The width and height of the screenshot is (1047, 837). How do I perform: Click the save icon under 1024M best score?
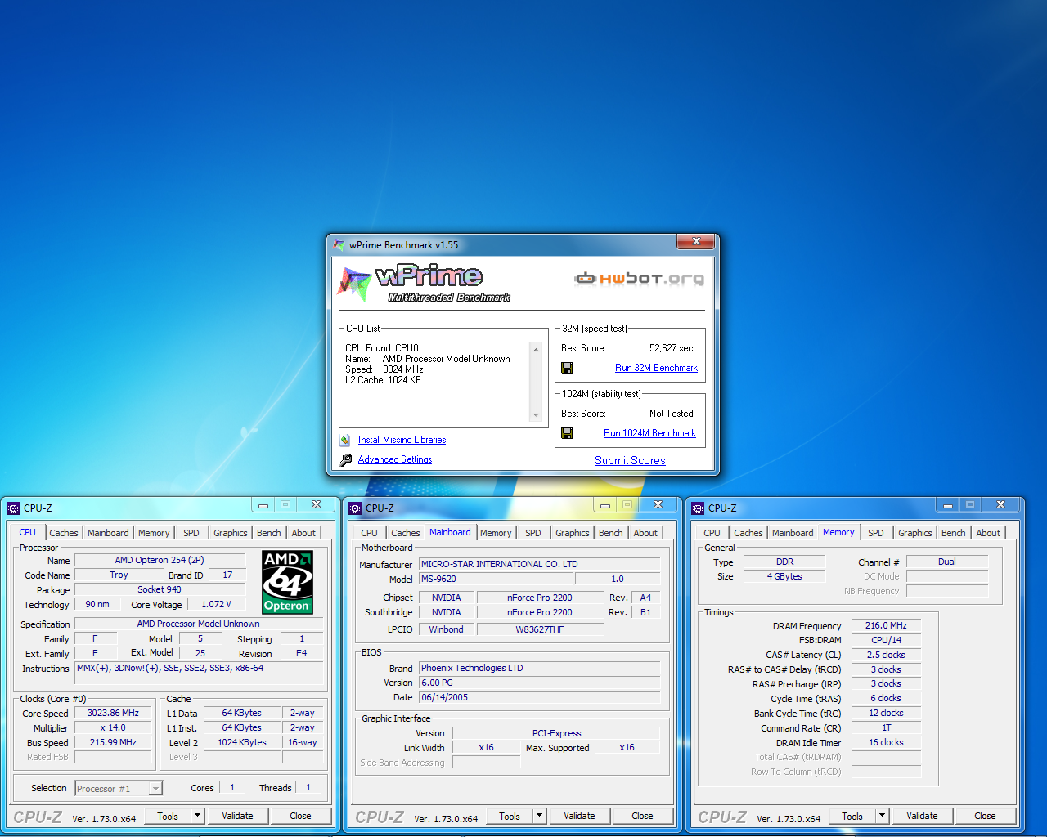pos(567,433)
